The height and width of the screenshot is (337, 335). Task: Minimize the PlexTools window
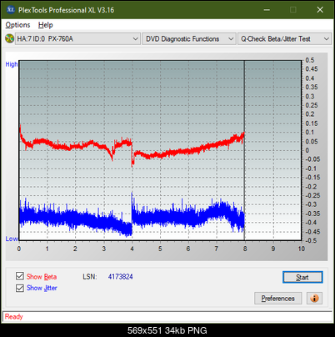[267, 10]
